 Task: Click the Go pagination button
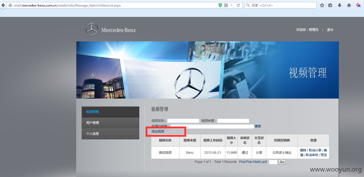click(x=282, y=162)
